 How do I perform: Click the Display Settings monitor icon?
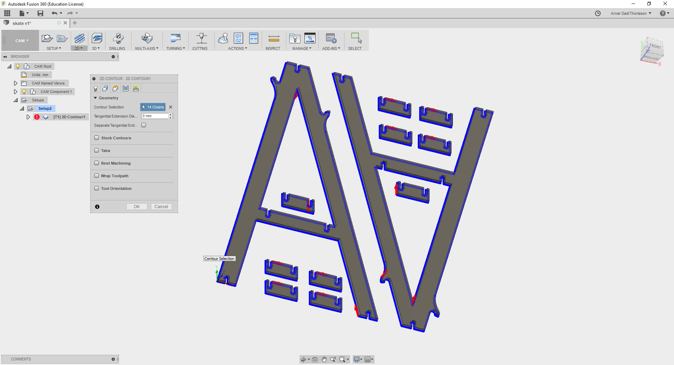point(357,359)
